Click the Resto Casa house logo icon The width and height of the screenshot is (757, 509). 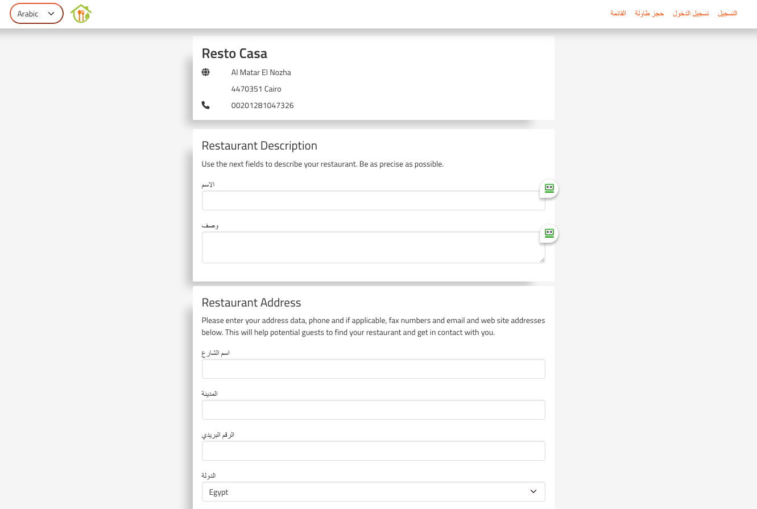point(81,14)
